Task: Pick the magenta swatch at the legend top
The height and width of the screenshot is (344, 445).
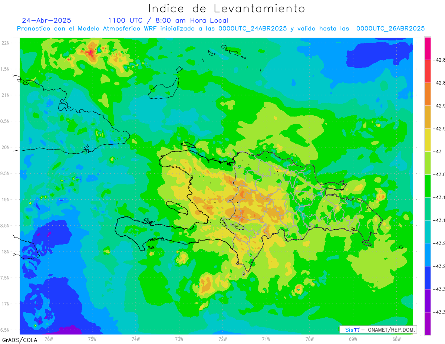Action: coord(428,48)
